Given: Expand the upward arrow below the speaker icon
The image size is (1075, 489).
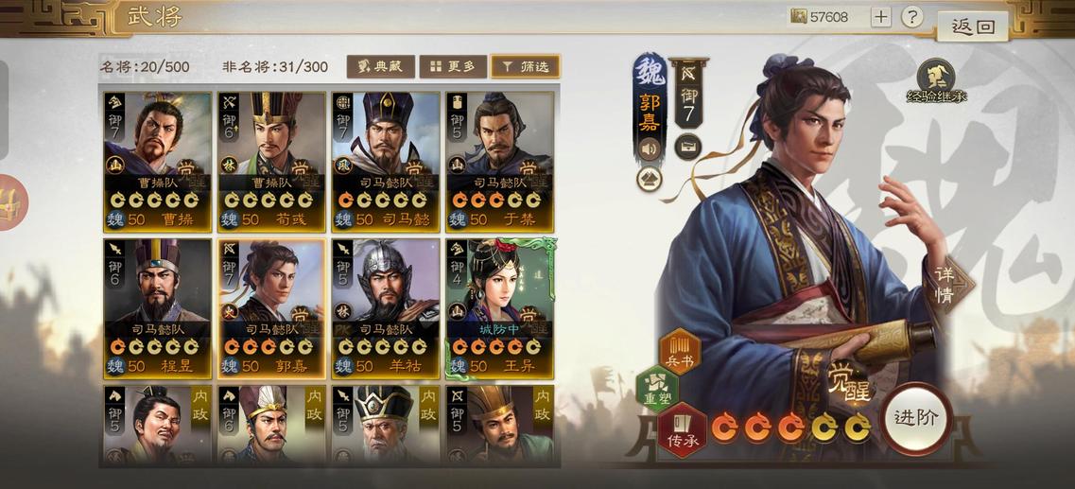Looking at the screenshot, I should pyautogui.click(x=649, y=179).
